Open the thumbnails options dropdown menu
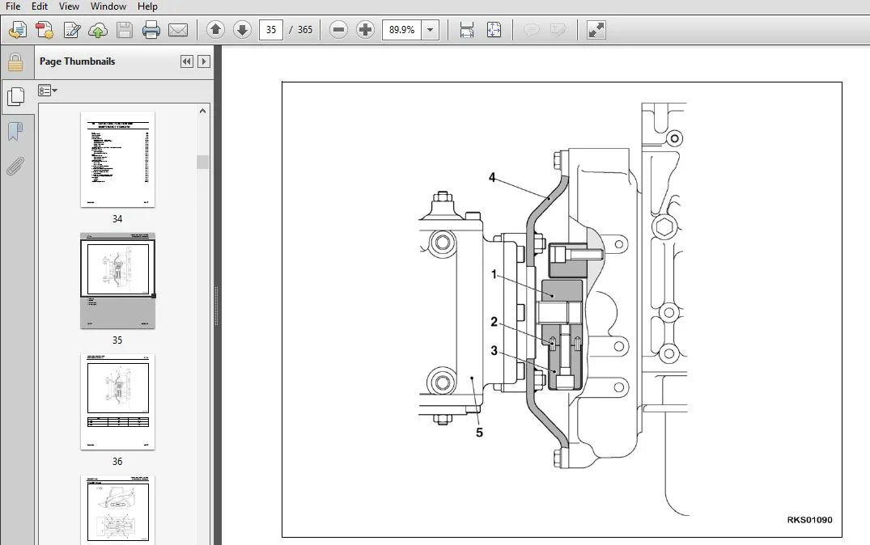This screenshot has height=545, width=870. coord(48,91)
